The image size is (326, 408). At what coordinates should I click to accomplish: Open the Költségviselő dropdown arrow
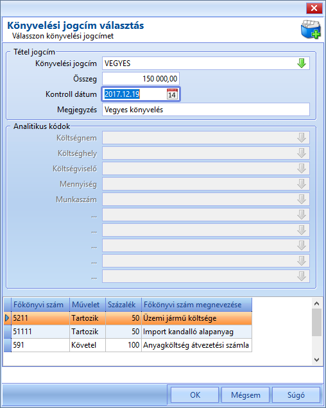click(302, 168)
